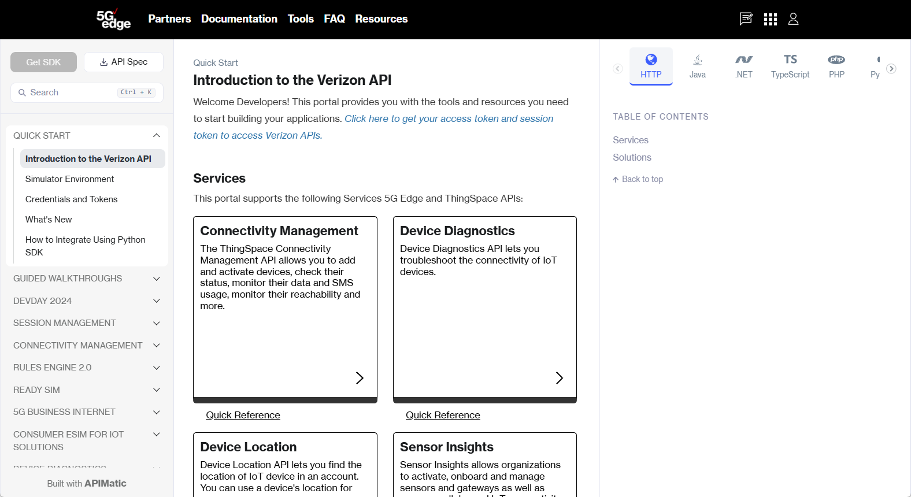Expand Session Management section

(87, 323)
